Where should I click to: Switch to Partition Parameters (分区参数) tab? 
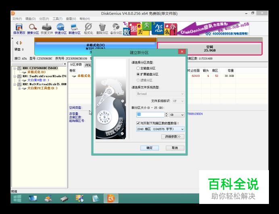(76, 65)
